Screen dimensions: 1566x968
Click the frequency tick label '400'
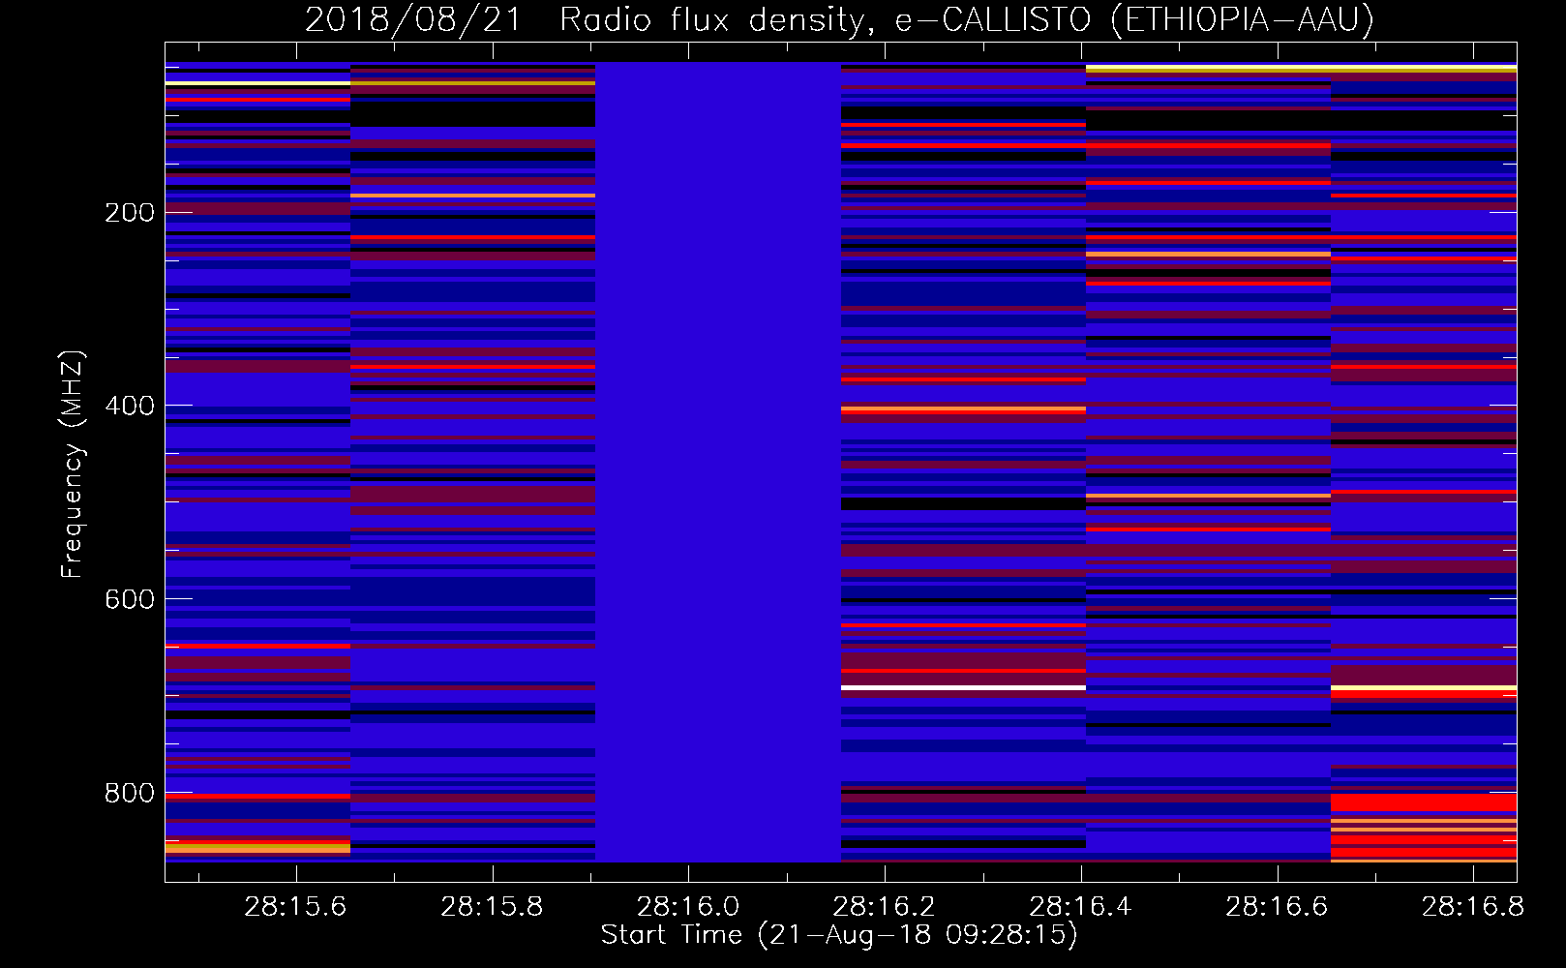130,406
